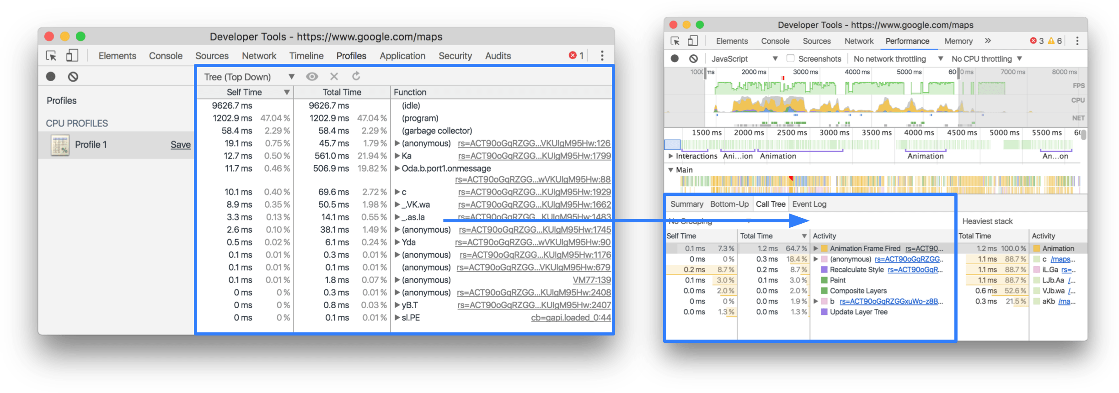Screen dimensions: 1119x393
Task: Click the restore all functions refresh icon
Action: tap(356, 76)
